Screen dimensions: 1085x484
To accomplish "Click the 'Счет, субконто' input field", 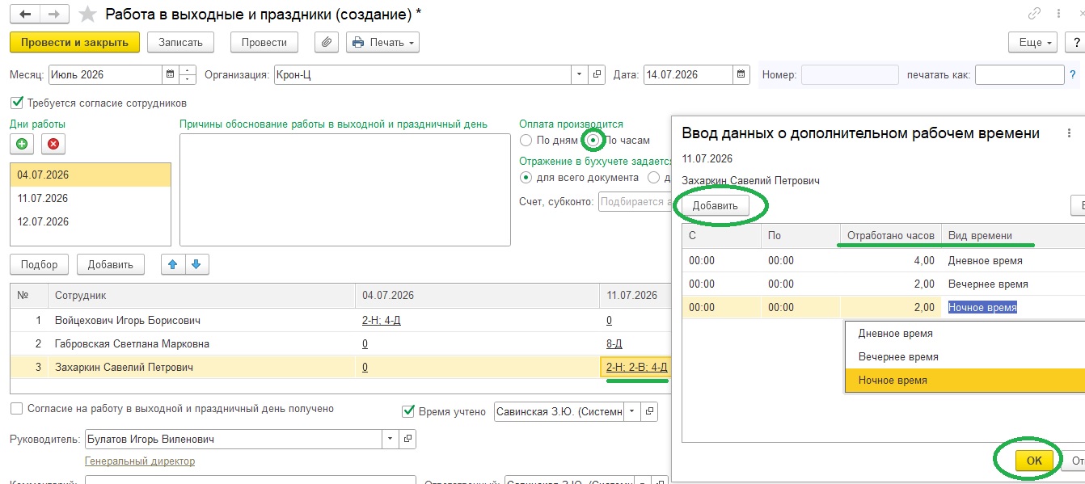I will [635, 201].
